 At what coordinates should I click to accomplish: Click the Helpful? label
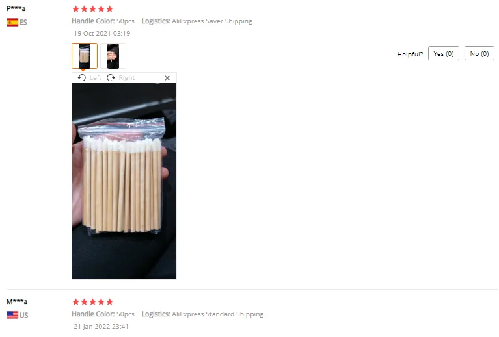(410, 54)
